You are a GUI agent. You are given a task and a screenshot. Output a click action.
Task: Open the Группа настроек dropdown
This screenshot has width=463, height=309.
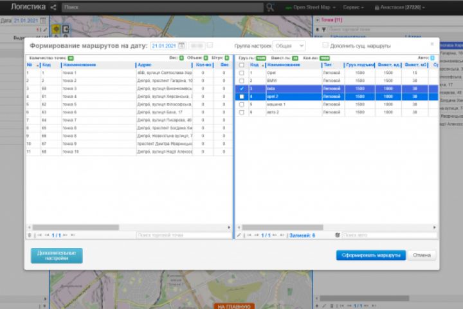pos(289,46)
